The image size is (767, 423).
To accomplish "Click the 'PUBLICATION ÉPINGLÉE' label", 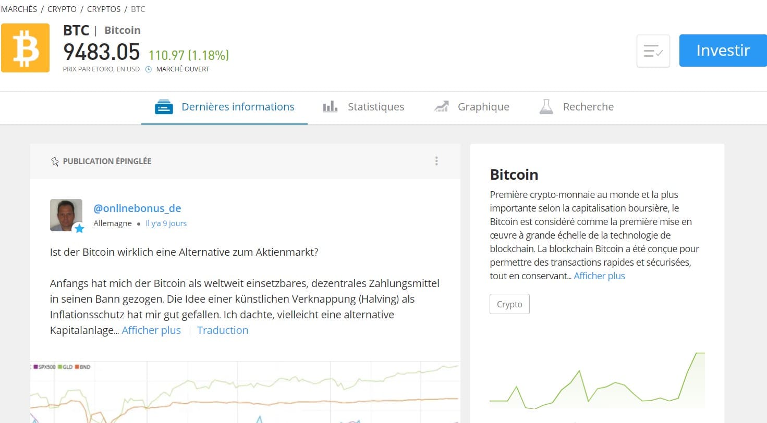I will coord(107,161).
